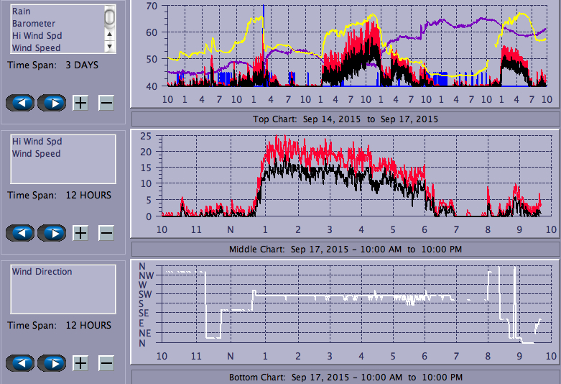Click the middle chart's plus button
The height and width of the screenshot is (384, 561).
80,233
